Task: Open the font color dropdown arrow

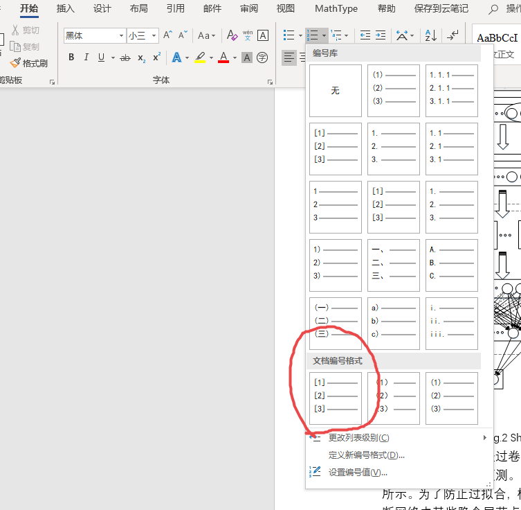Action: coord(235,58)
